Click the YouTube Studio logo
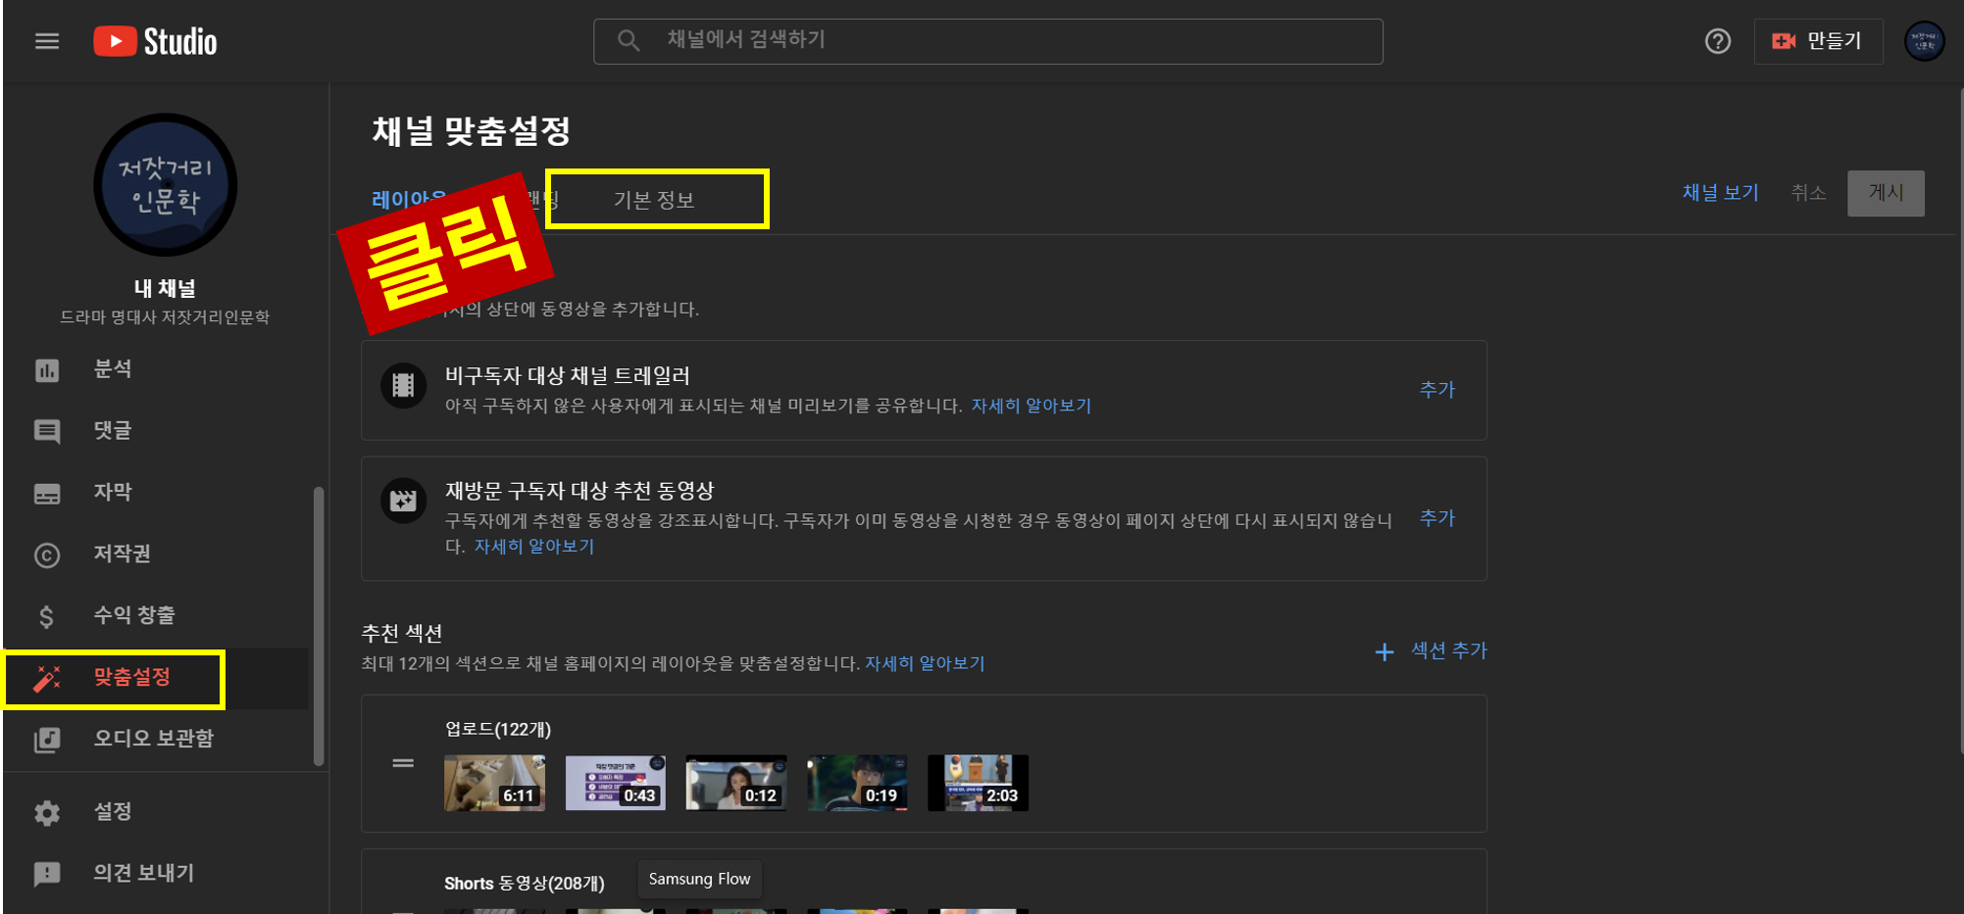1964x914 pixels. (155, 41)
